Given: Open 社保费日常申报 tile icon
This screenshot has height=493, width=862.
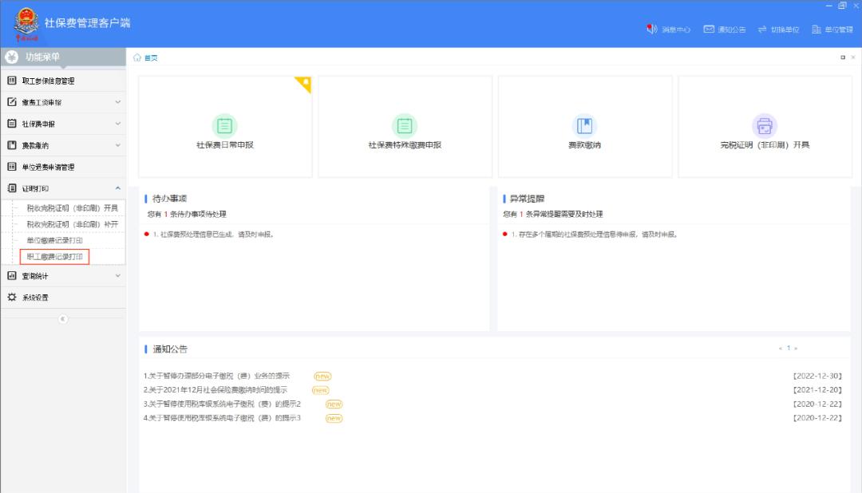Looking at the screenshot, I should point(225,126).
